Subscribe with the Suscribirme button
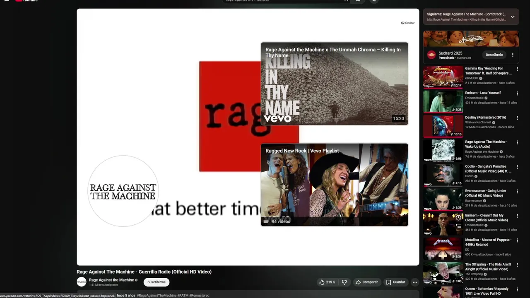 click(x=157, y=282)
